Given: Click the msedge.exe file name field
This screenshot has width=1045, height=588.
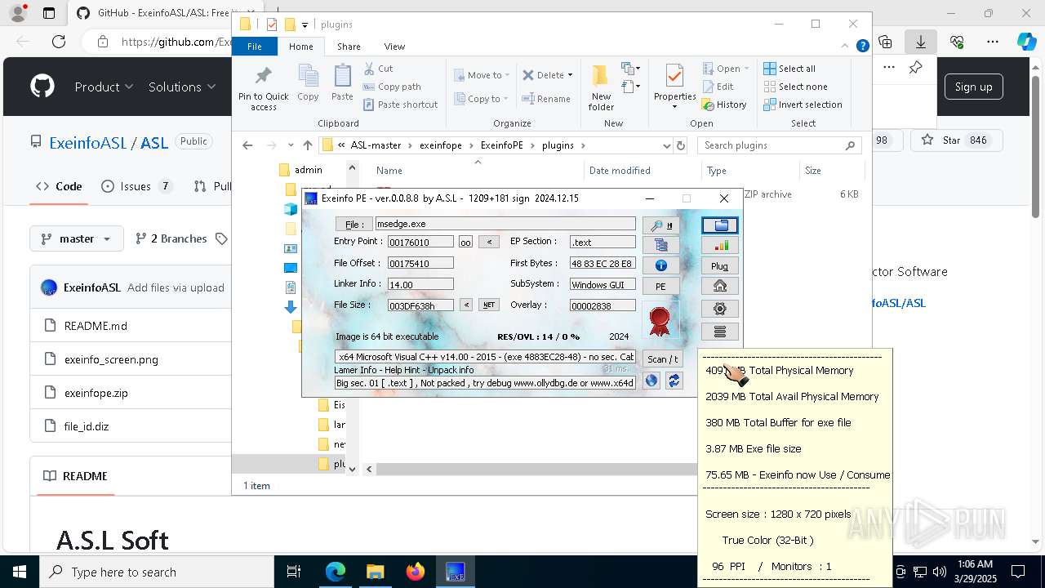Looking at the screenshot, I should click(505, 224).
